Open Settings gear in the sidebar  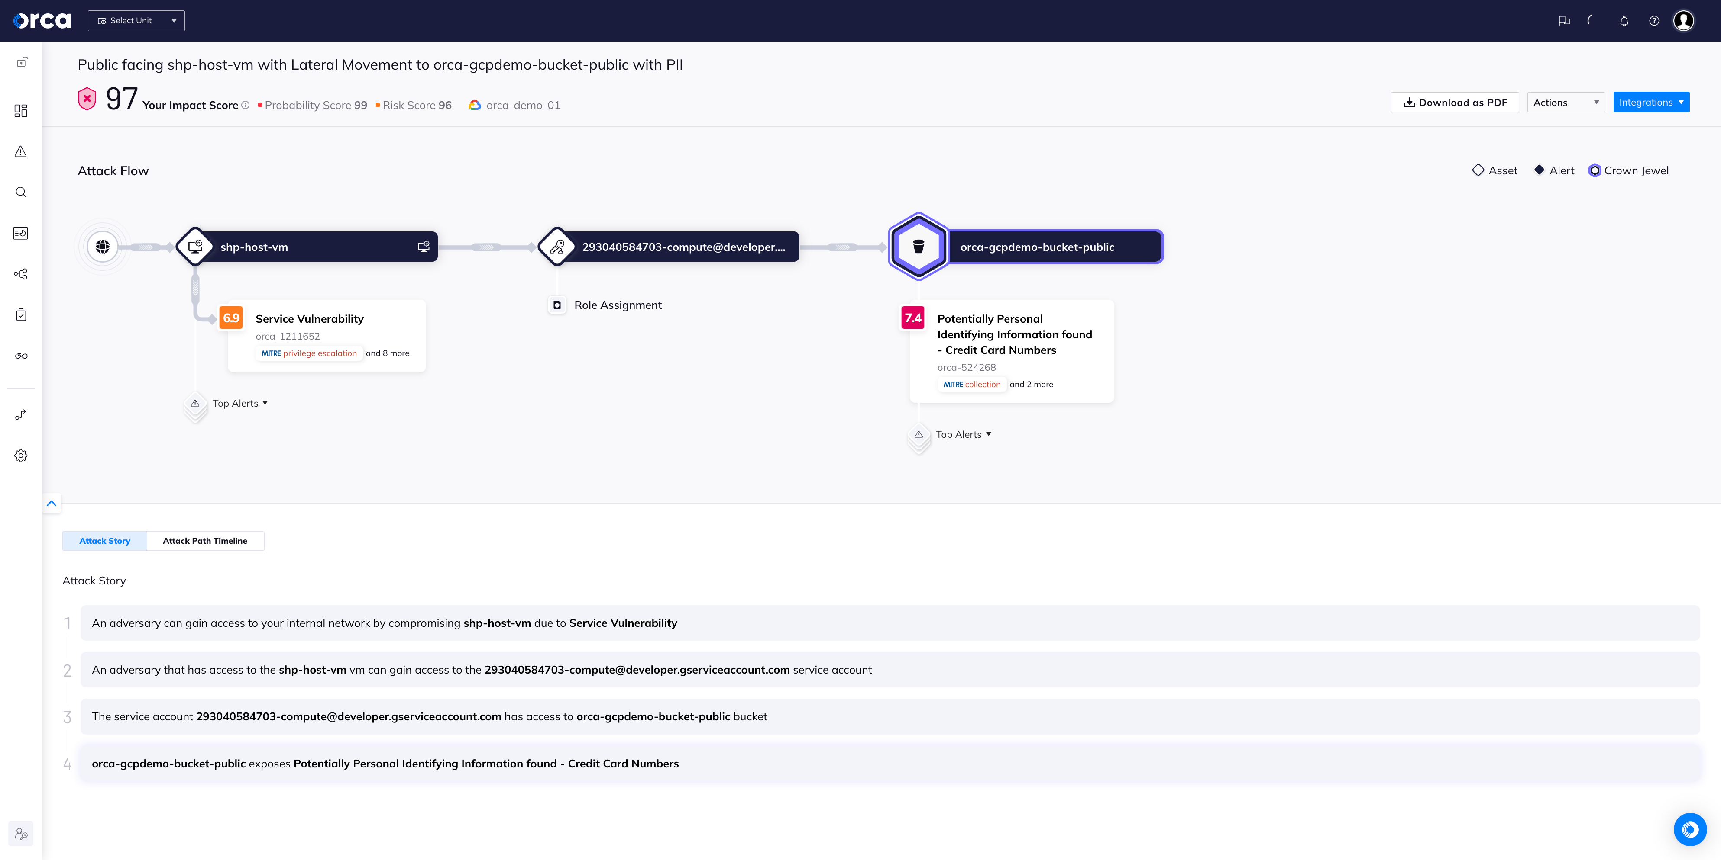21,456
